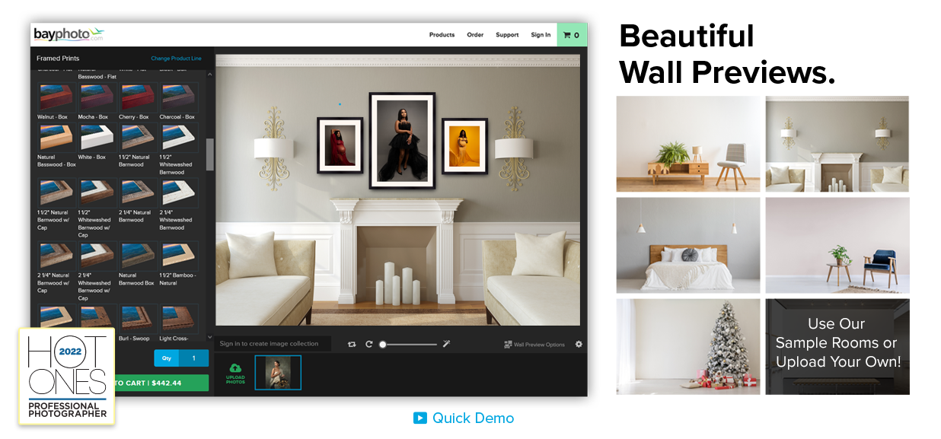941x439 pixels.
Task: Click the bayphoto logo
Action: coord(69,35)
